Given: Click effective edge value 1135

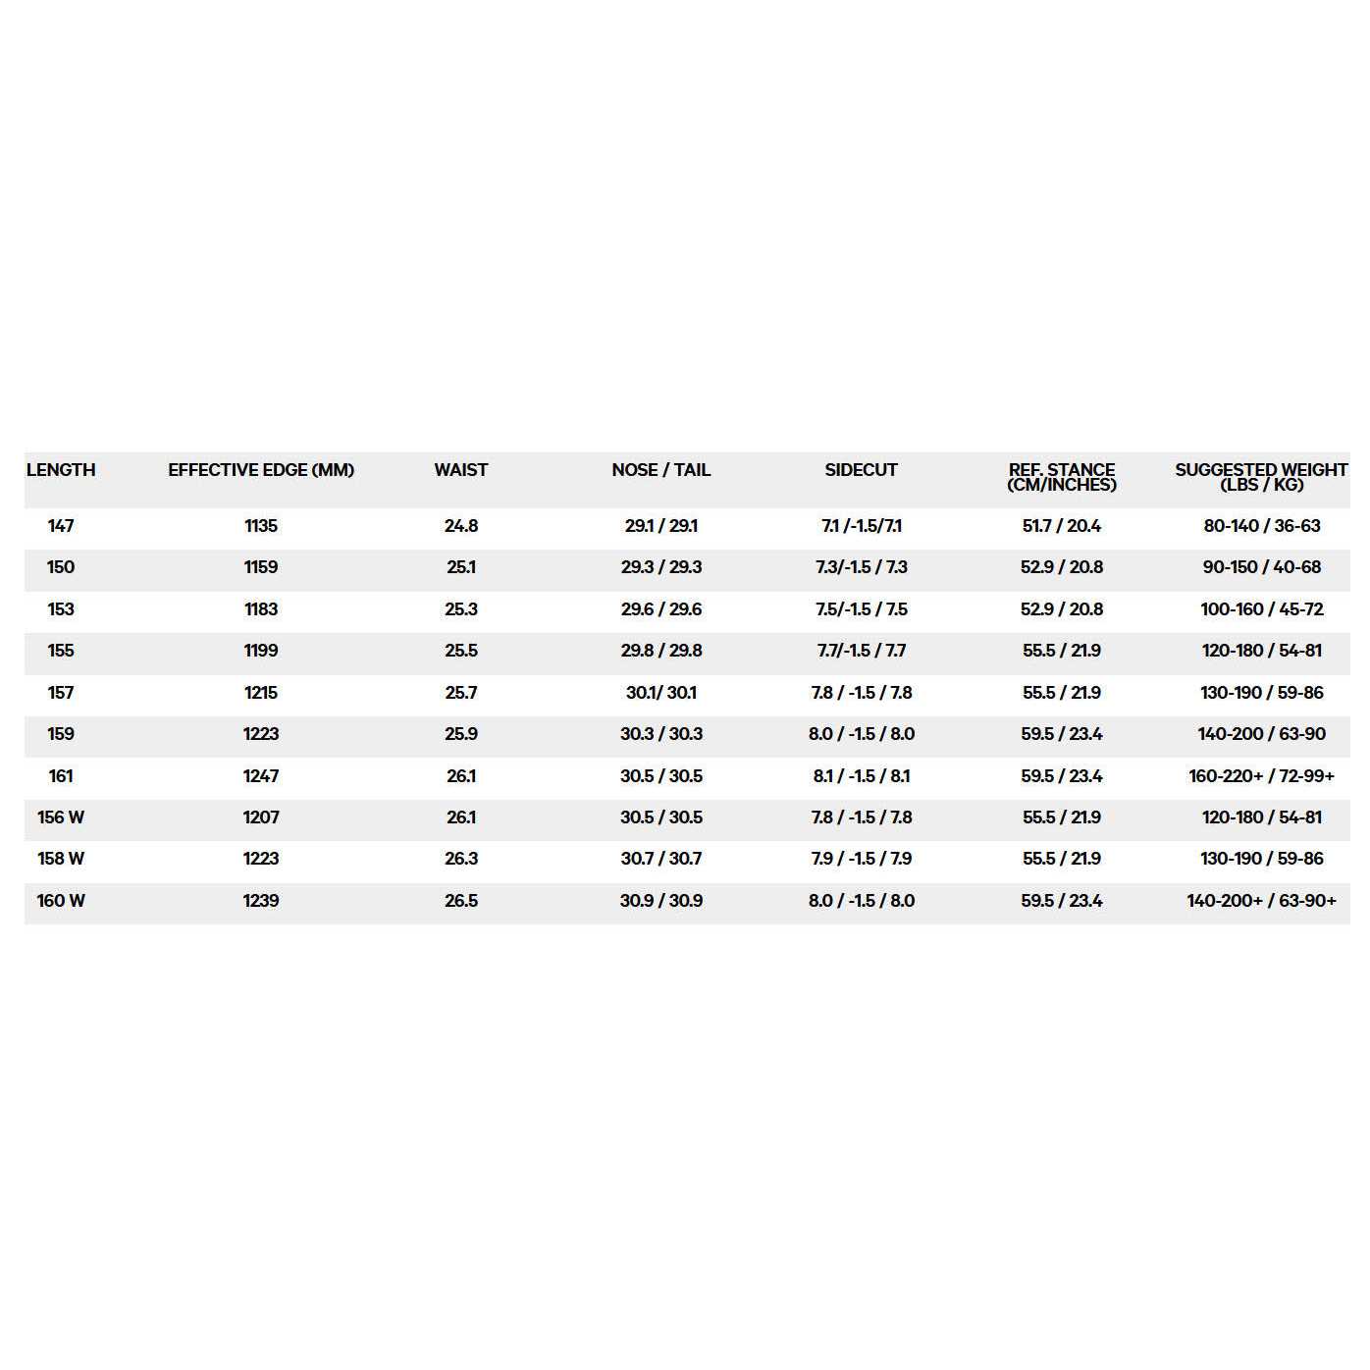Looking at the screenshot, I should coord(261,526).
